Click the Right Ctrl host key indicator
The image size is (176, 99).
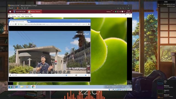point(130,90)
